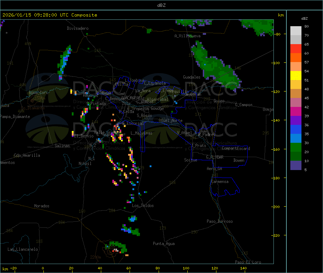Click the 'Agua_Toro' place label
This screenshot has height=273, width=323.
click(38, 93)
